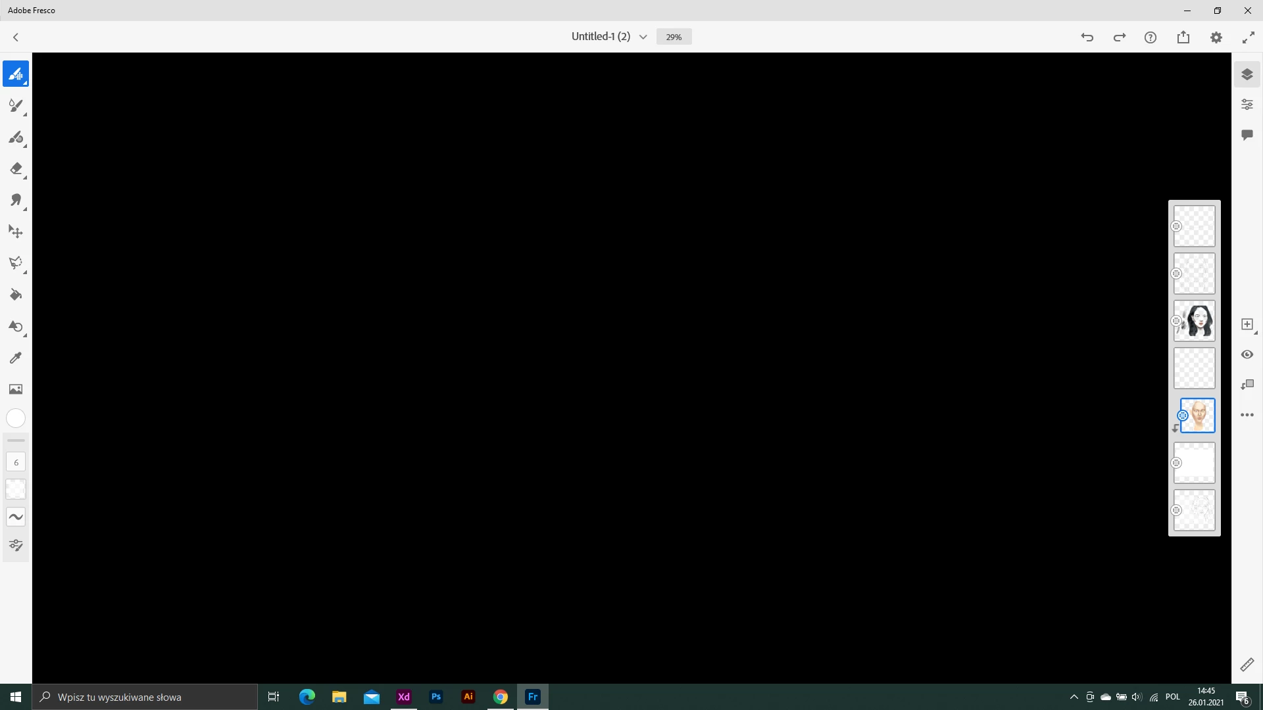Screen dimensions: 1263x710
Task: Expand the Untitled-1 (2) document dropdown
Action: [x=643, y=37]
